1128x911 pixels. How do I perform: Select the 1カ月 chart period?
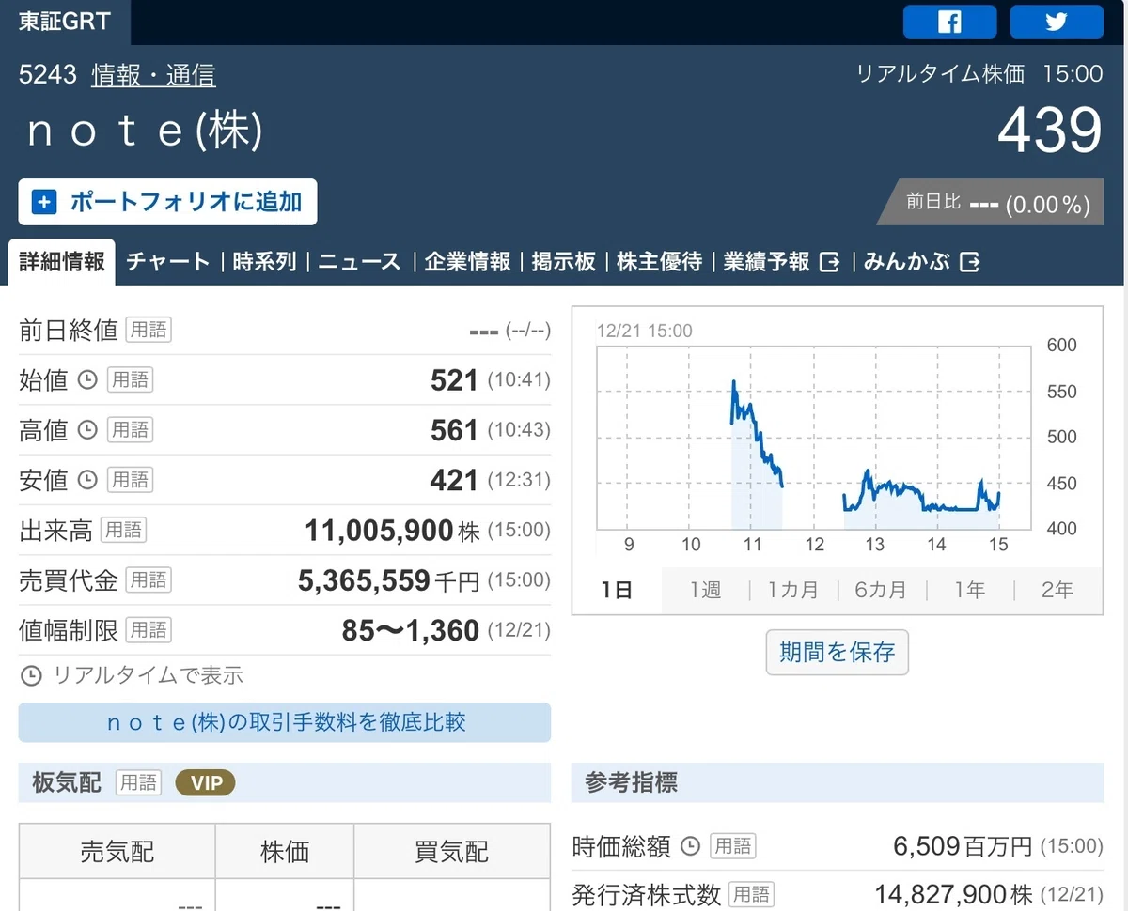[x=793, y=590]
